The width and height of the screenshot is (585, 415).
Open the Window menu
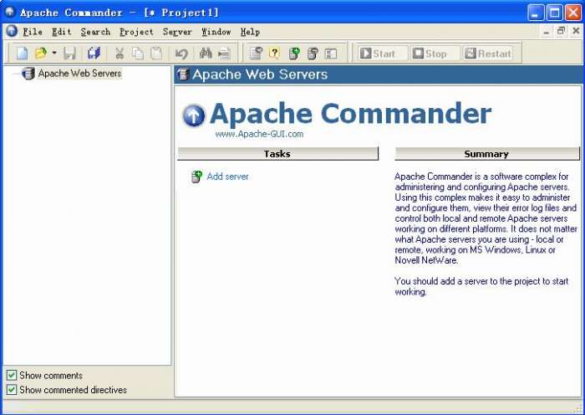coord(216,32)
